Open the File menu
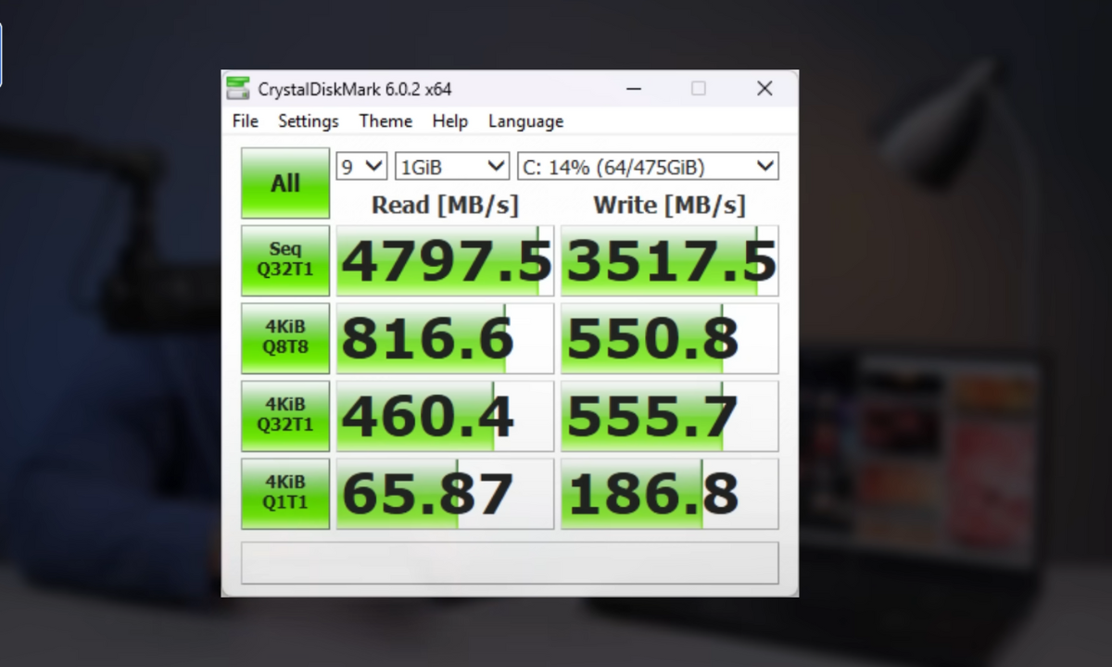Viewport: 1112px width, 667px height. point(246,121)
